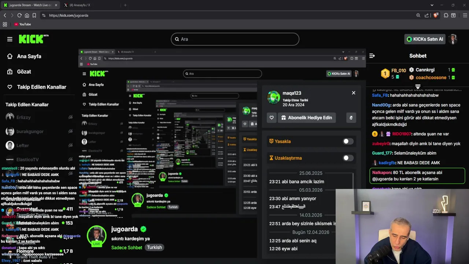Click username Guard_177 in chat
The image size is (469, 264).
point(382,153)
